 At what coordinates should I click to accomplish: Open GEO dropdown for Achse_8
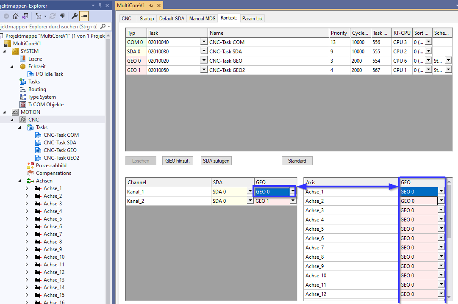pos(441,257)
